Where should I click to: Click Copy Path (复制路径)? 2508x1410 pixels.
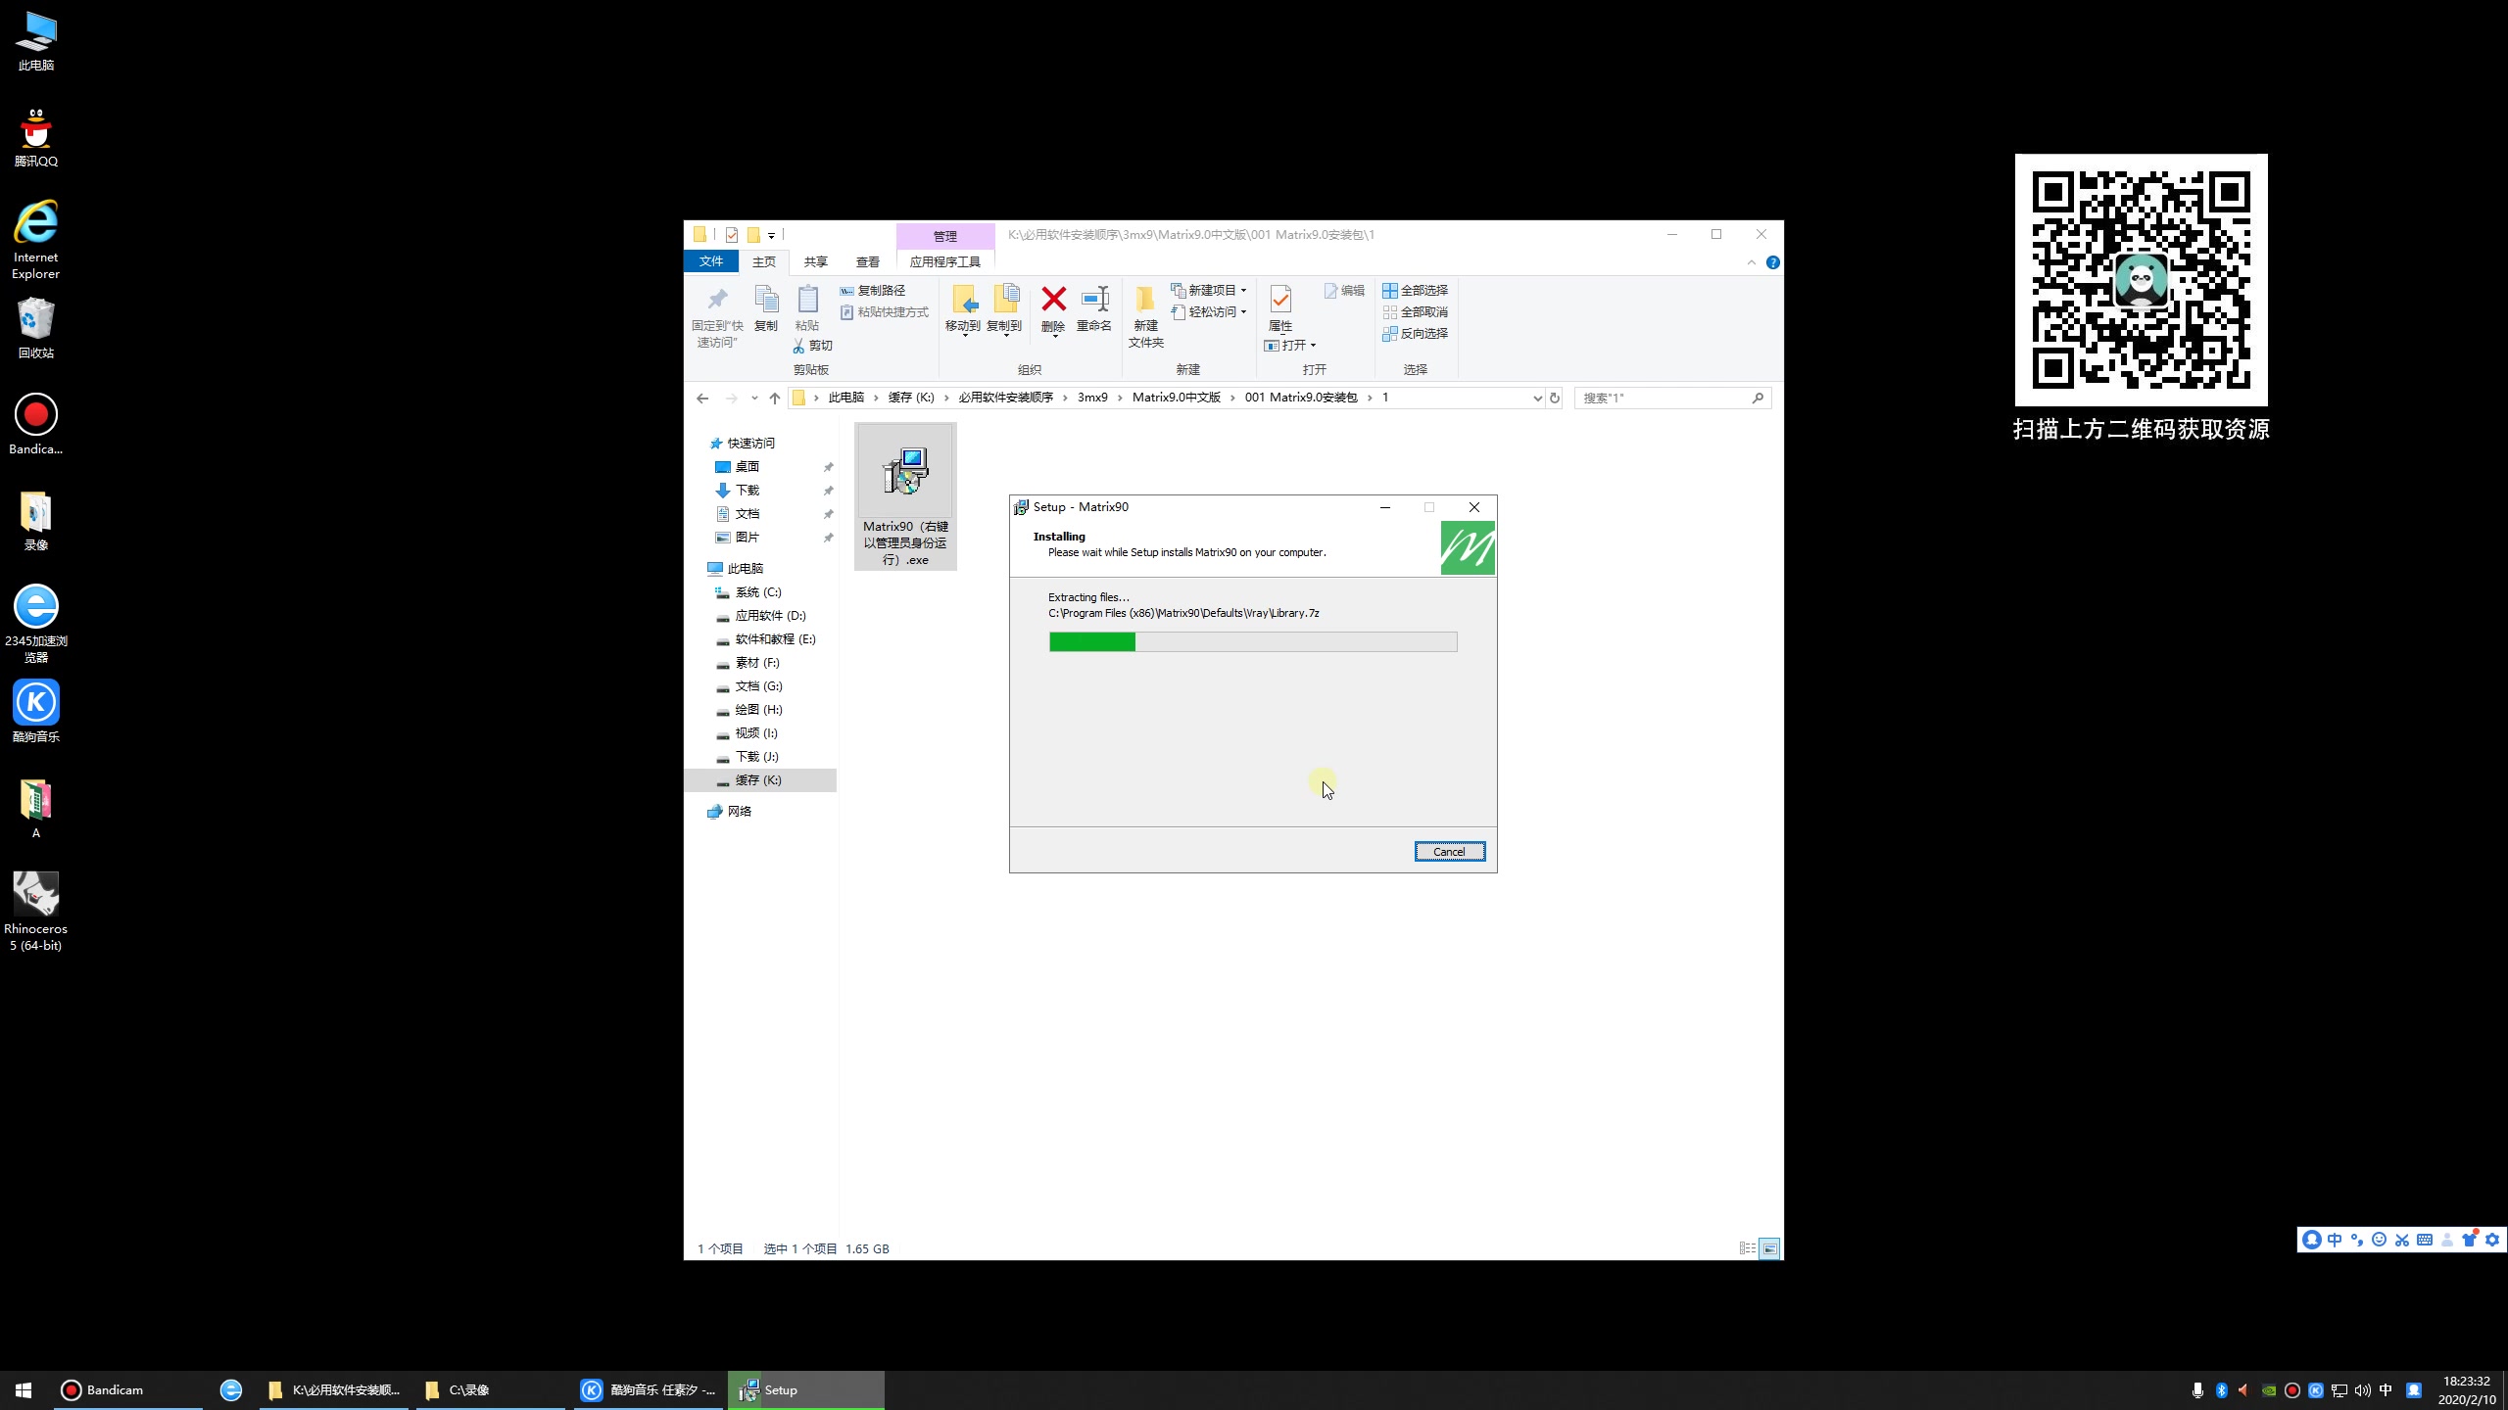click(x=872, y=291)
